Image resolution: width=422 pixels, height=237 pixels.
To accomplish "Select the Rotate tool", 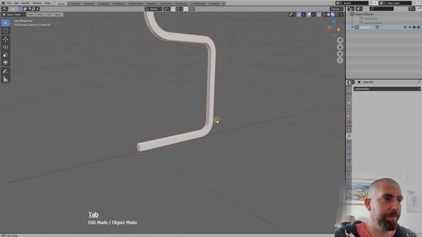I will pos(5,47).
